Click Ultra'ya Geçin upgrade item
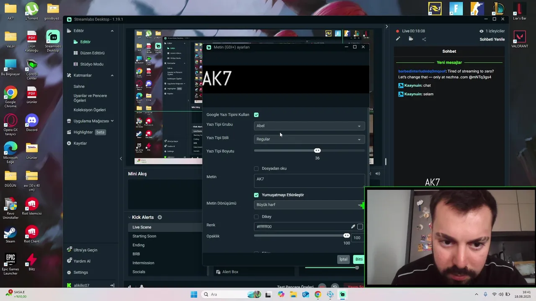 tap(85, 250)
